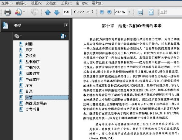Open the 文件(F) menu
The image size is (182, 140).
pyautogui.click(x=7, y=3)
